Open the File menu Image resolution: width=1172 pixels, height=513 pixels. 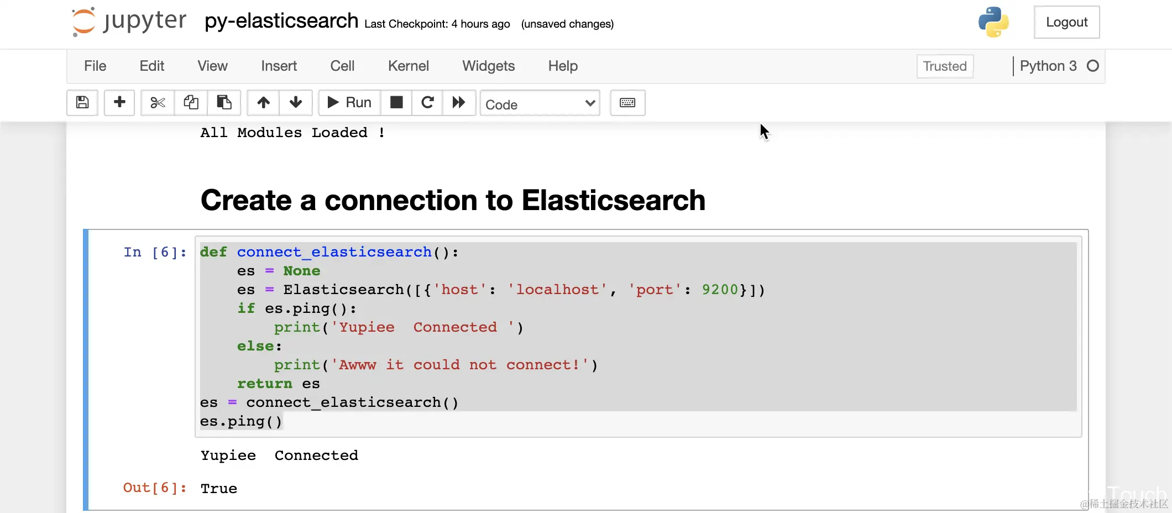click(95, 66)
